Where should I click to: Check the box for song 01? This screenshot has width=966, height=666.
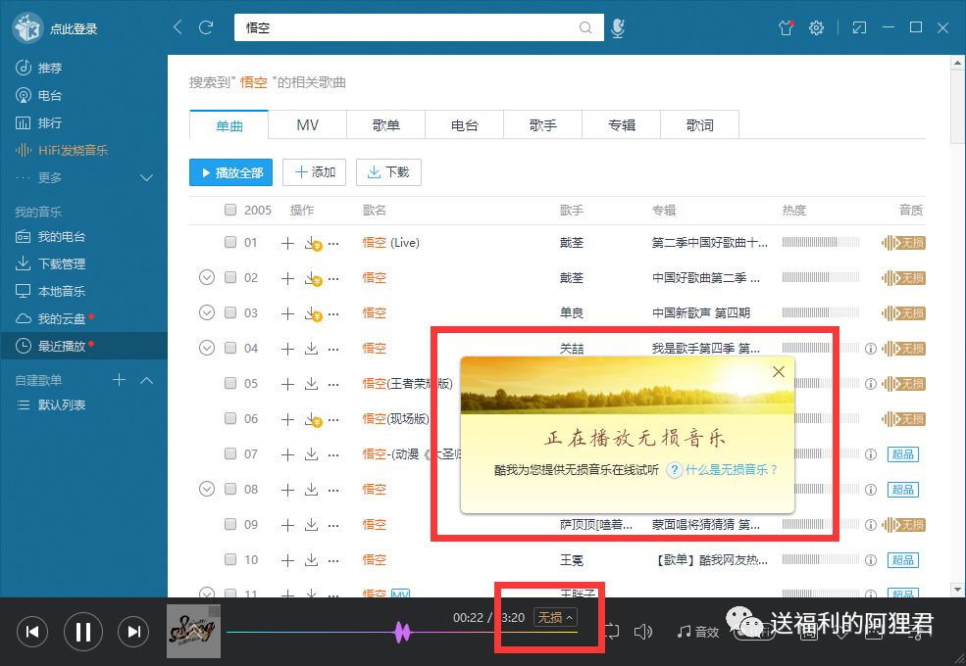click(230, 242)
